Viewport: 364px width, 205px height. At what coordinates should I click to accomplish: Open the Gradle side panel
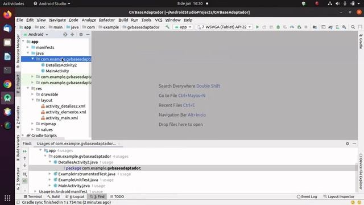[361, 42]
